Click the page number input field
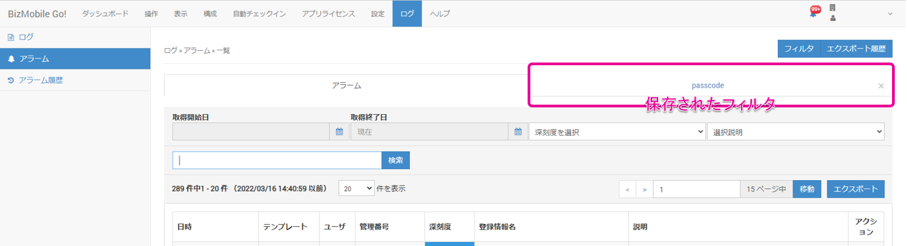The width and height of the screenshot is (907, 246). click(696, 189)
